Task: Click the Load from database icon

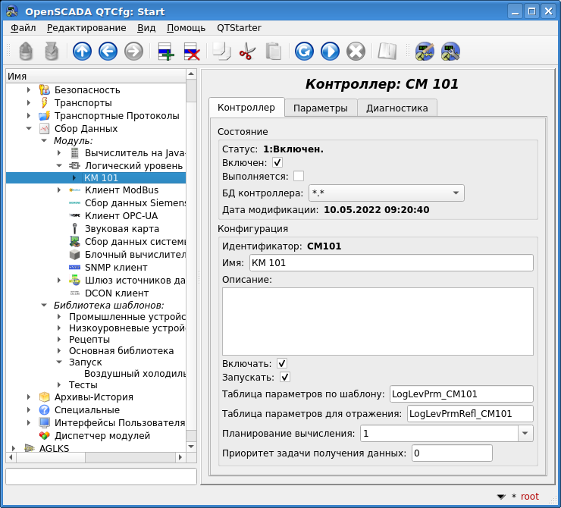Action: click(x=26, y=51)
